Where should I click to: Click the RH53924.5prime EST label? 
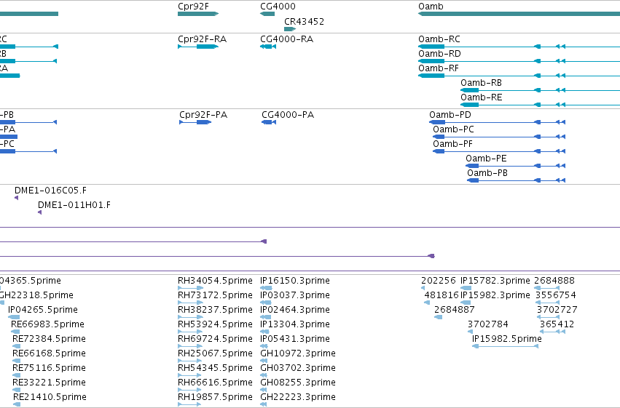(x=215, y=324)
